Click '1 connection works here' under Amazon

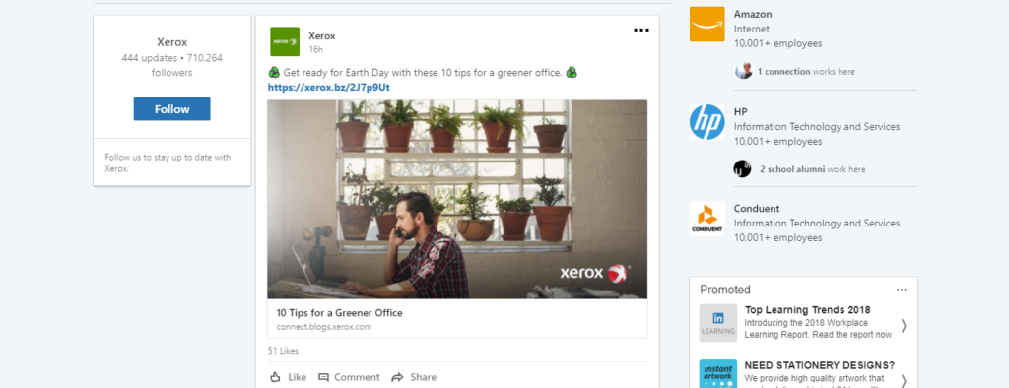[806, 72]
